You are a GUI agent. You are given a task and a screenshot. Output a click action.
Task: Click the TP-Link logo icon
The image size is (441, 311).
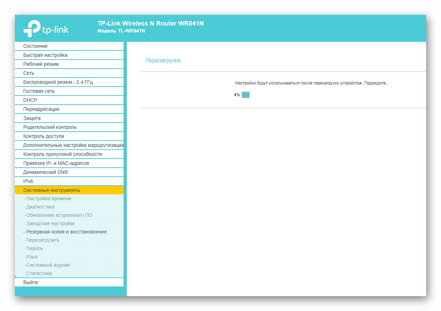32,28
